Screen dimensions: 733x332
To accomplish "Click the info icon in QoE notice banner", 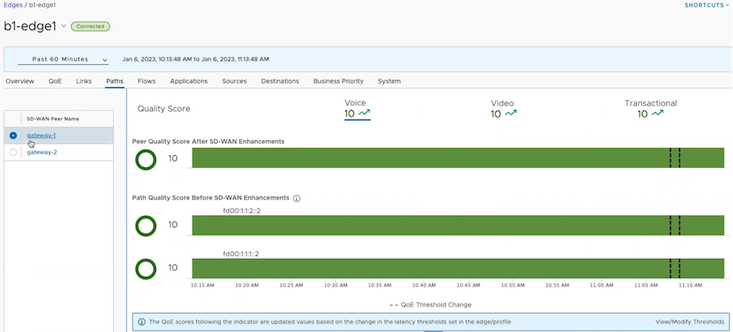I will (x=142, y=321).
